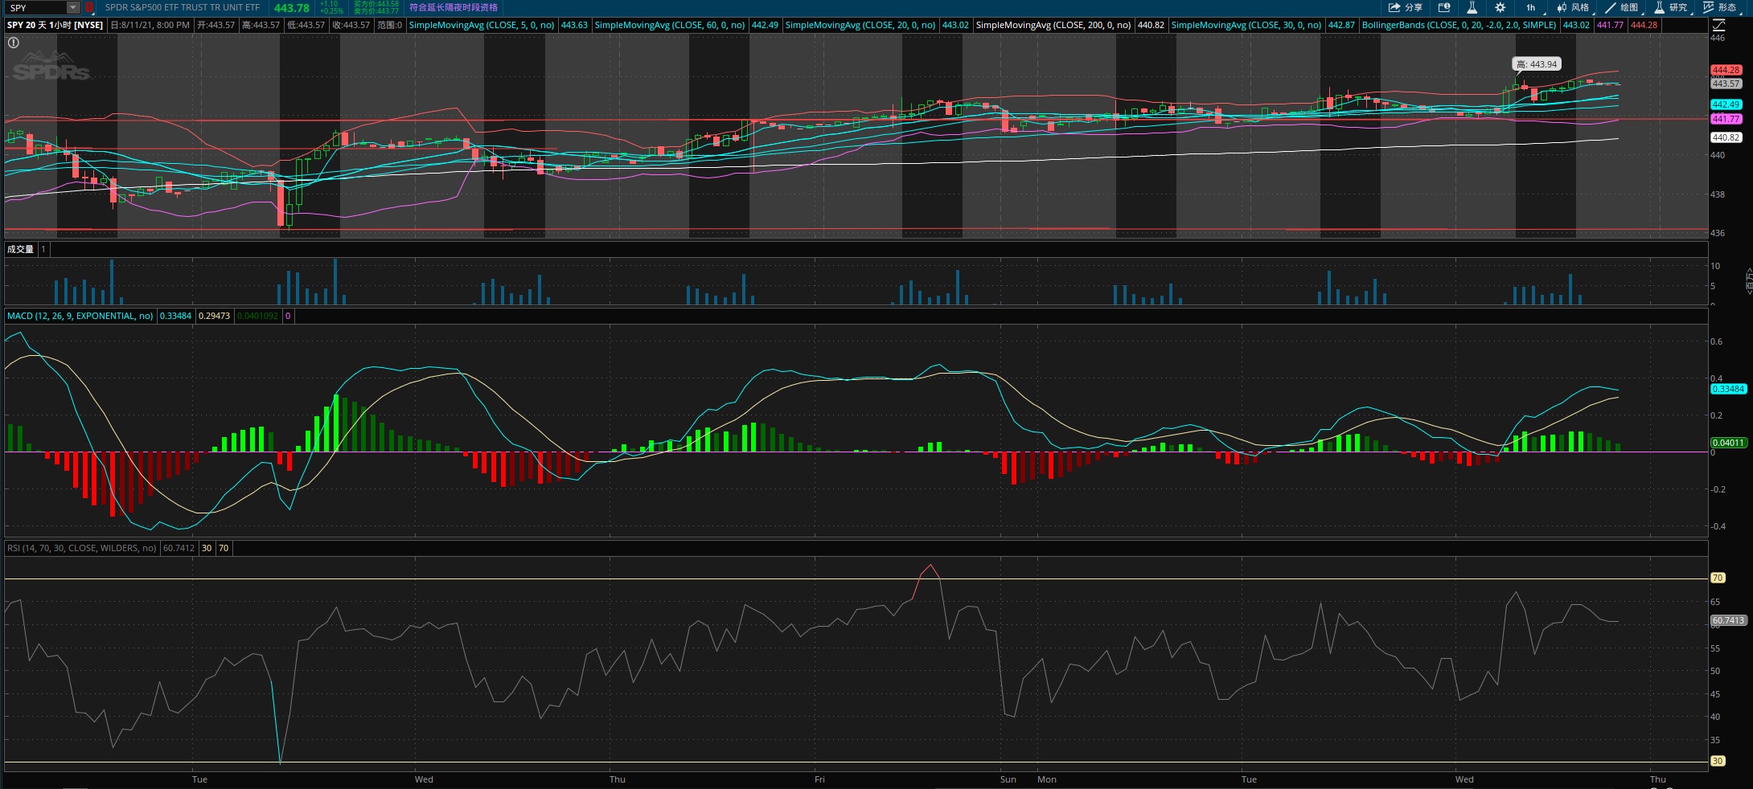Click the RSI oversold 30 axis tag

[1718, 761]
